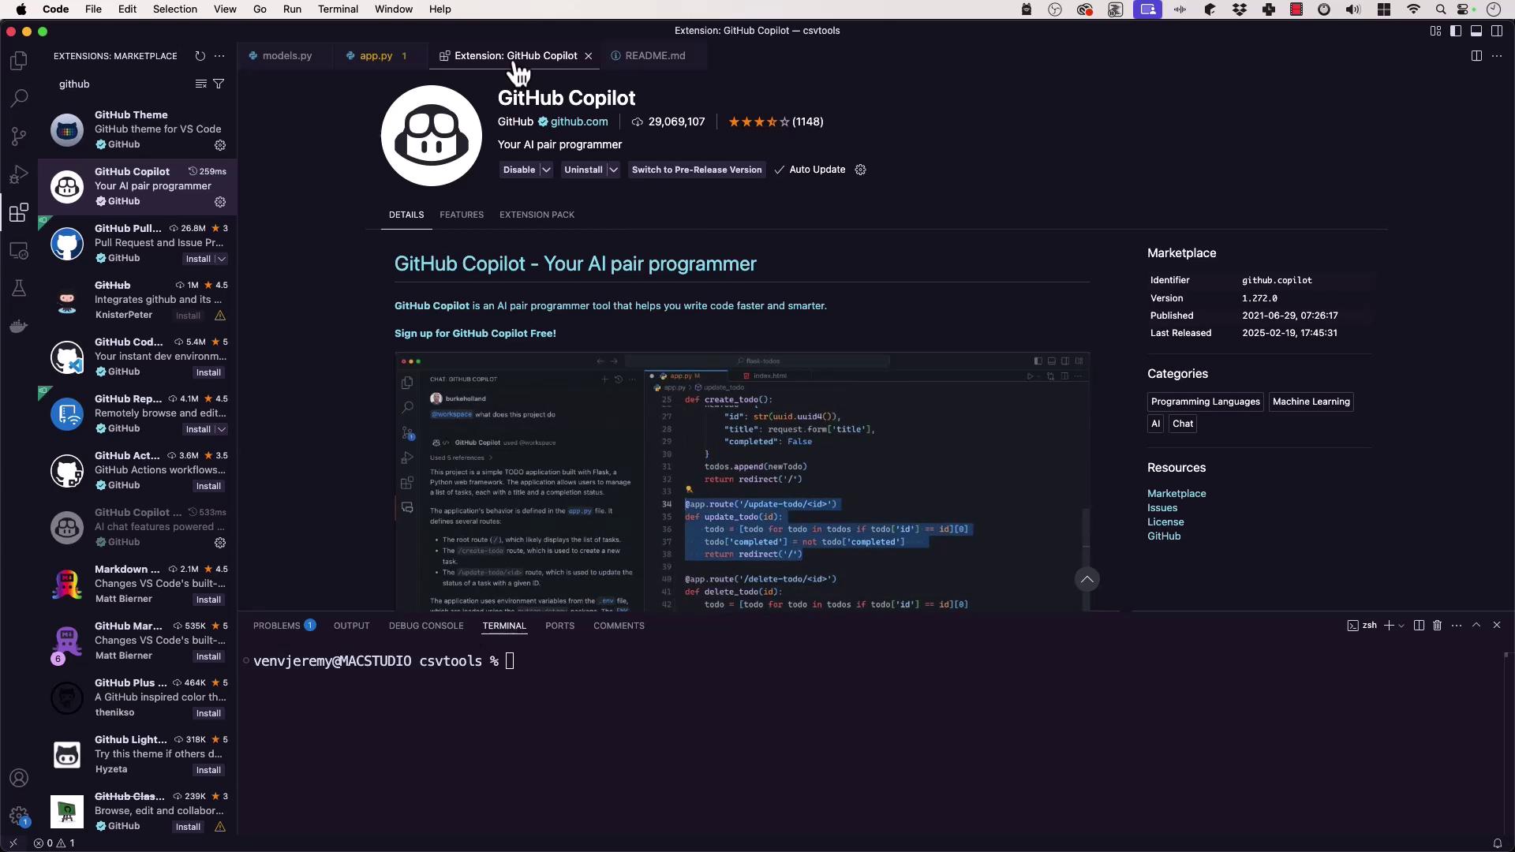Switch to the FEATURES tab
The height and width of the screenshot is (852, 1515).
pyautogui.click(x=462, y=215)
